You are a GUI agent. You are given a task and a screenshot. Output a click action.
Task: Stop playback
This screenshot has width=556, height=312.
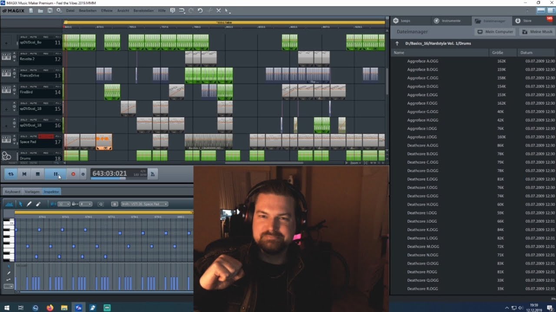(38, 174)
